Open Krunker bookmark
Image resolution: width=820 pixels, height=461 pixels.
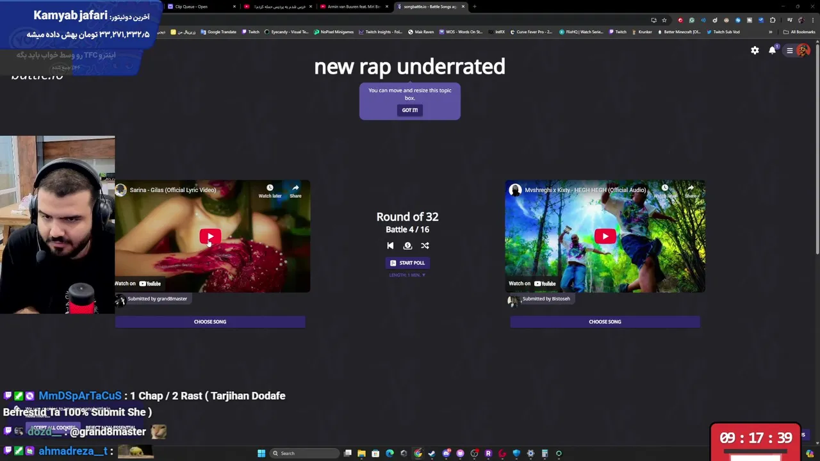(x=641, y=31)
